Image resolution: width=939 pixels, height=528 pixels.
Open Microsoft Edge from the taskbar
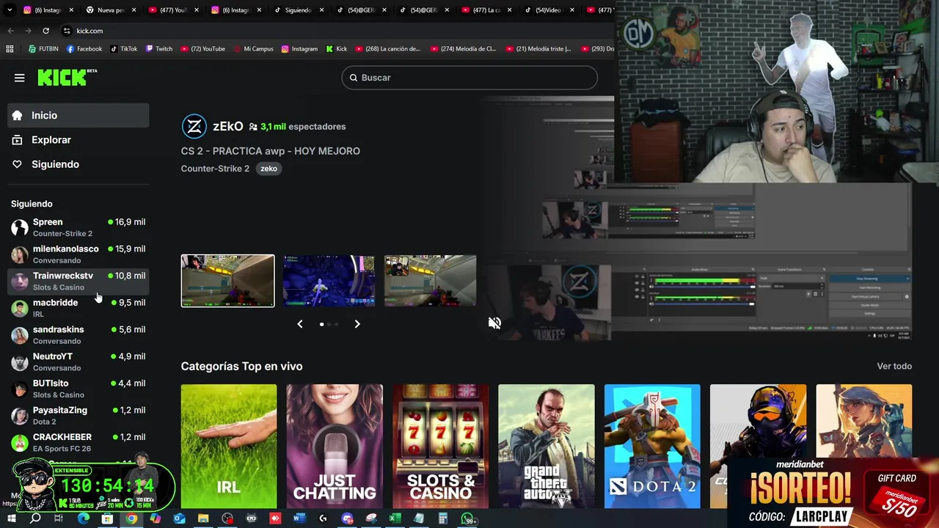[83, 519]
